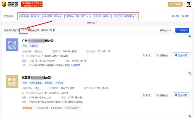Open the user avatar profile menu
This screenshot has width=194, height=118.
coord(189,4)
